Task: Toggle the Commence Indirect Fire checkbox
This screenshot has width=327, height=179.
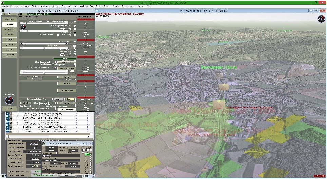Action: (52, 99)
